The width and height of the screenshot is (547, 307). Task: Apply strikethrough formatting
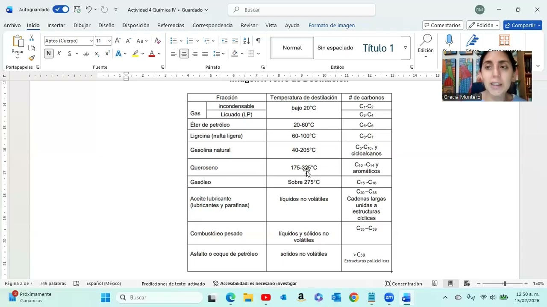coord(86,54)
